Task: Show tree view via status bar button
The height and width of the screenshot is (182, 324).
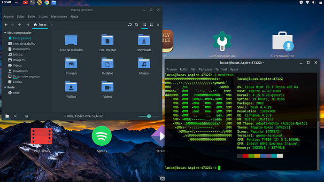Action: [x=15, y=116]
